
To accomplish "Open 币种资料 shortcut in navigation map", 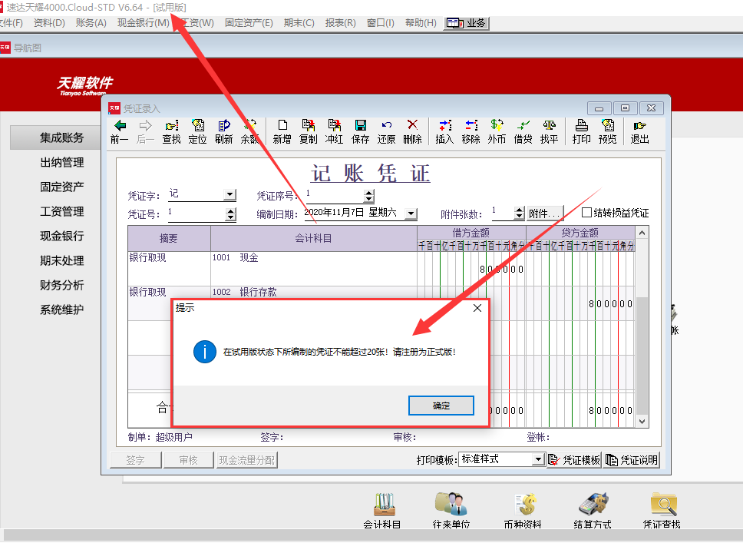I will (x=523, y=511).
